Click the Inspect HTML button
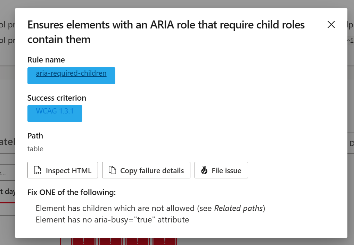The image size is (354, 245). [63, 170]
